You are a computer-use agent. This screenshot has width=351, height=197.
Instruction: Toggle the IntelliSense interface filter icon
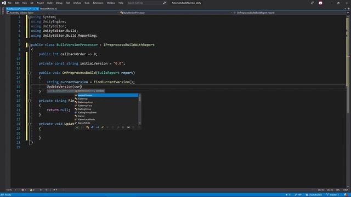[x=98, y=128]
